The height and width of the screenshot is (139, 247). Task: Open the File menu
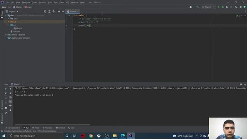point(7,3)
